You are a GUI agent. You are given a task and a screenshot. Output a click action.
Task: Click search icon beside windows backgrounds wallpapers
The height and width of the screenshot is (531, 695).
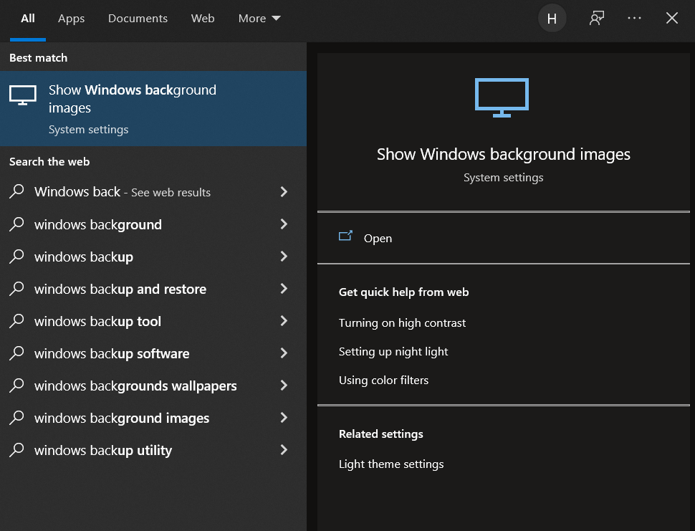tap(16, 386)
